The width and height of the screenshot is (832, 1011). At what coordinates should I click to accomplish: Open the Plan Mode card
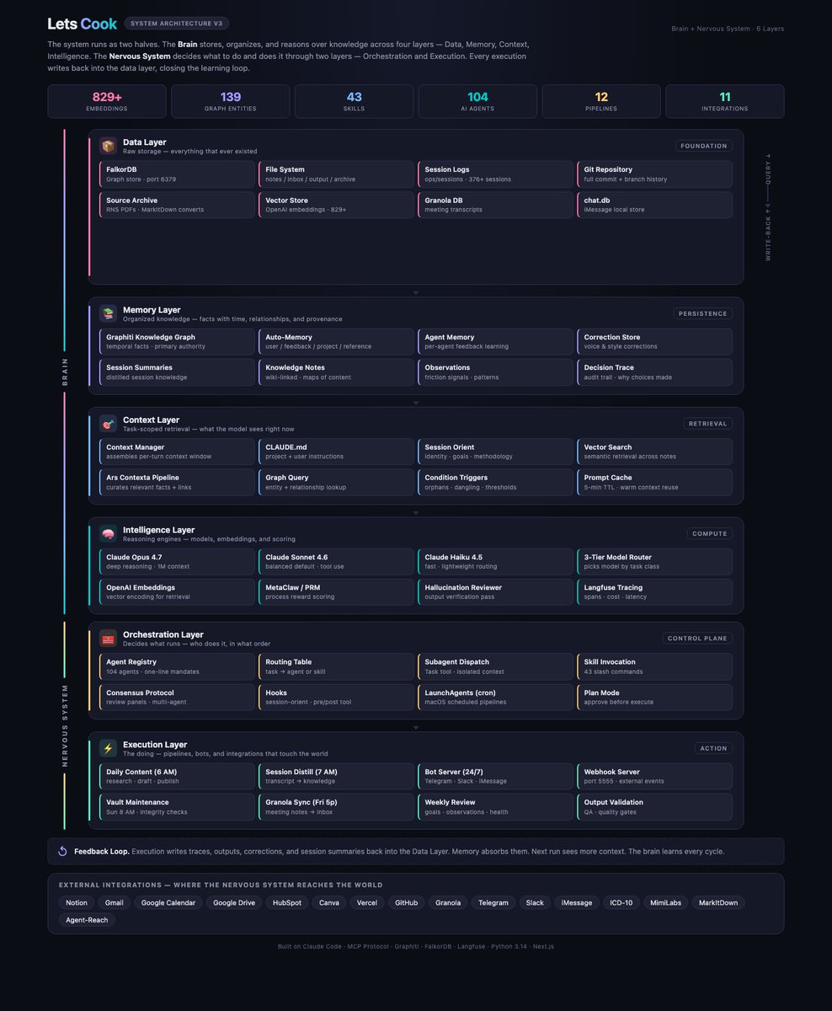(x=654, y=698)
